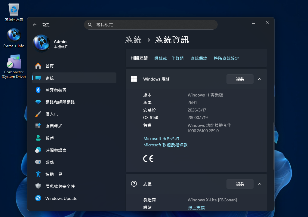This screenshot has height=217, width=308.
Task: Open the Recycle Bin desktop icon
Action: [14, 12]
